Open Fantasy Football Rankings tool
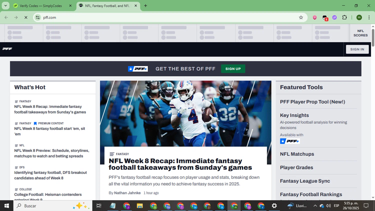 point(311,194)
